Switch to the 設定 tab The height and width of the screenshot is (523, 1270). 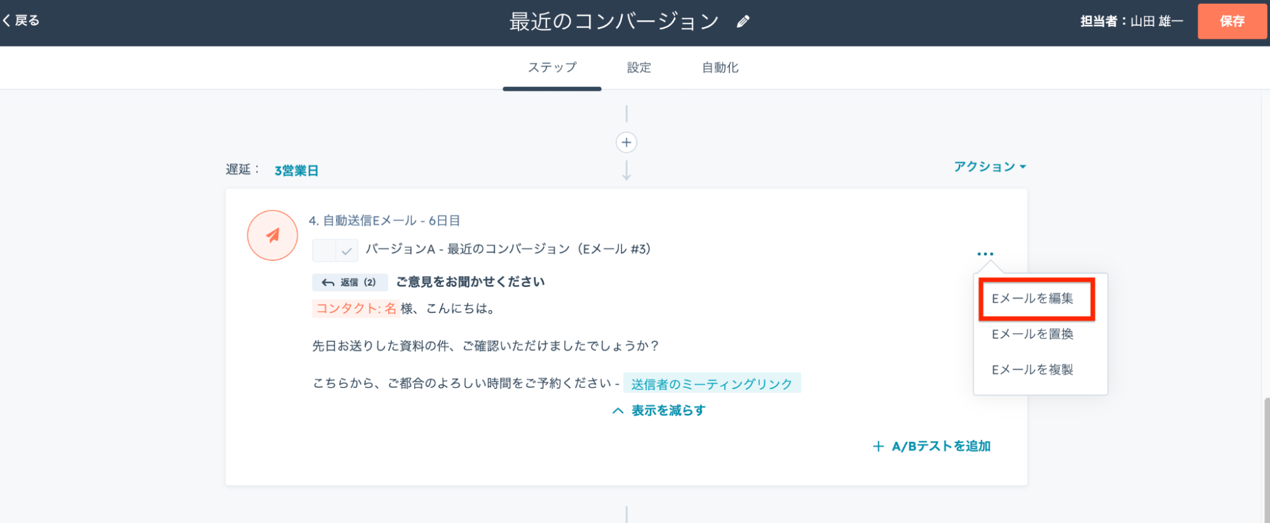coord(638,67)
